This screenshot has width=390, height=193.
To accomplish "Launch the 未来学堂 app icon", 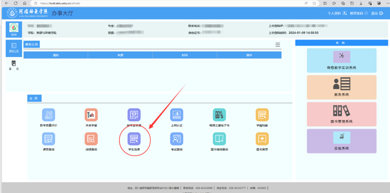I will [91, 115].
